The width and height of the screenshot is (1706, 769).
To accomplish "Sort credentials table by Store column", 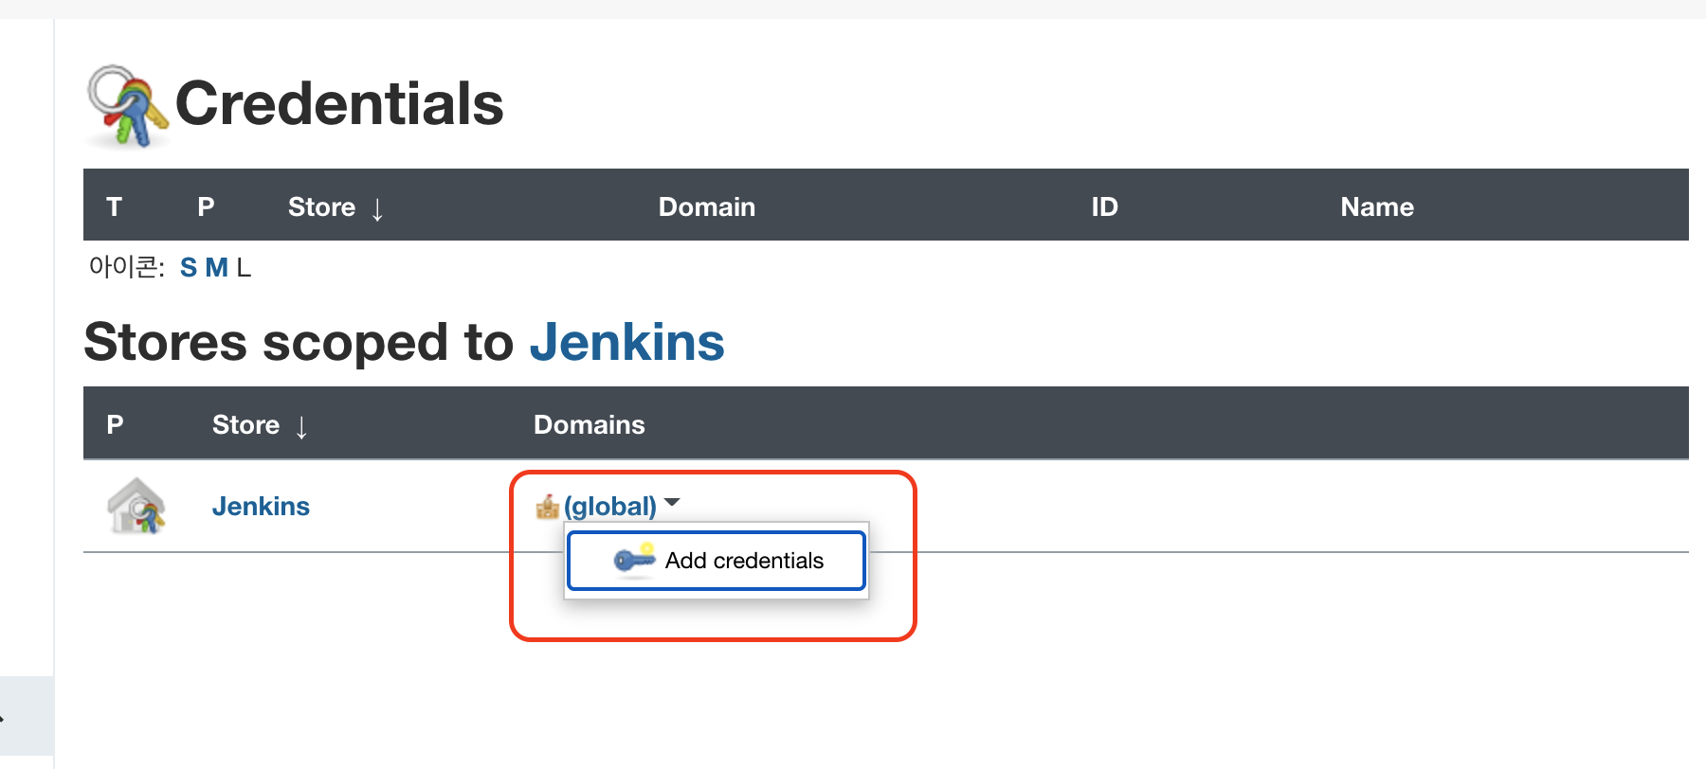I will click(336, 207).
